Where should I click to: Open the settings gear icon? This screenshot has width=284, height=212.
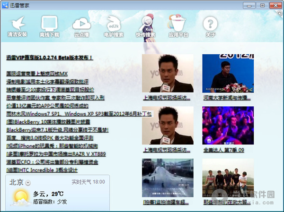click(280, 13)
